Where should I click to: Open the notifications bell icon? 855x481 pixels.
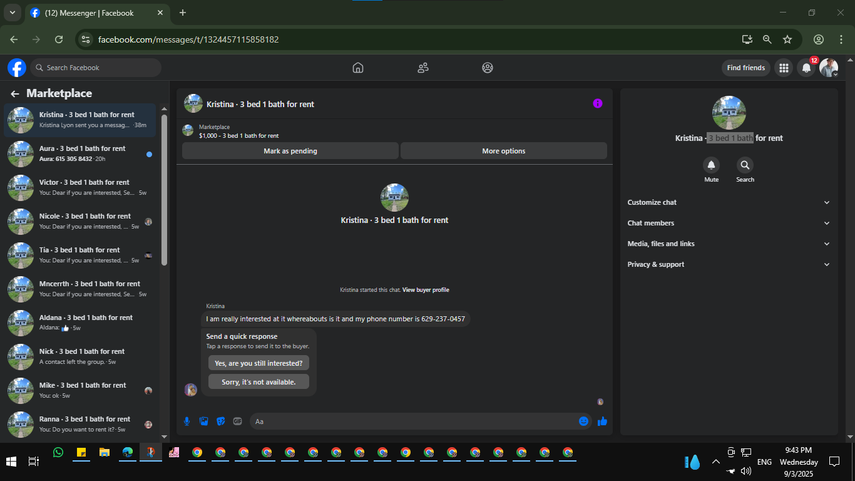(x=806, y=68)
